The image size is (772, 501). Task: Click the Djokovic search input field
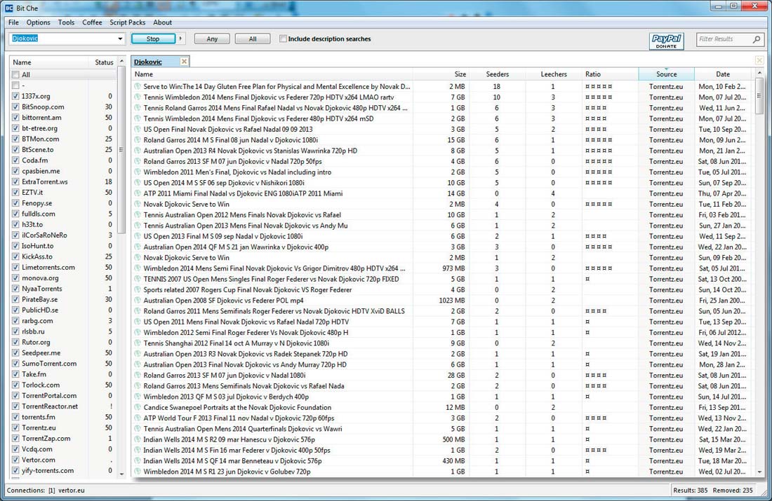[63, 39]
